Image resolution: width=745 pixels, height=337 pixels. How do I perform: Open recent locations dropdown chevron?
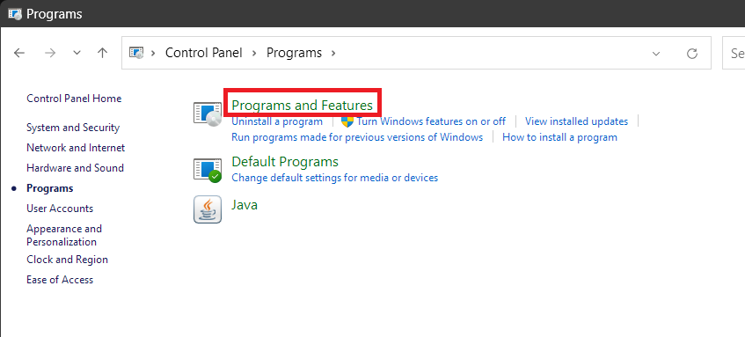coord(77,53)
